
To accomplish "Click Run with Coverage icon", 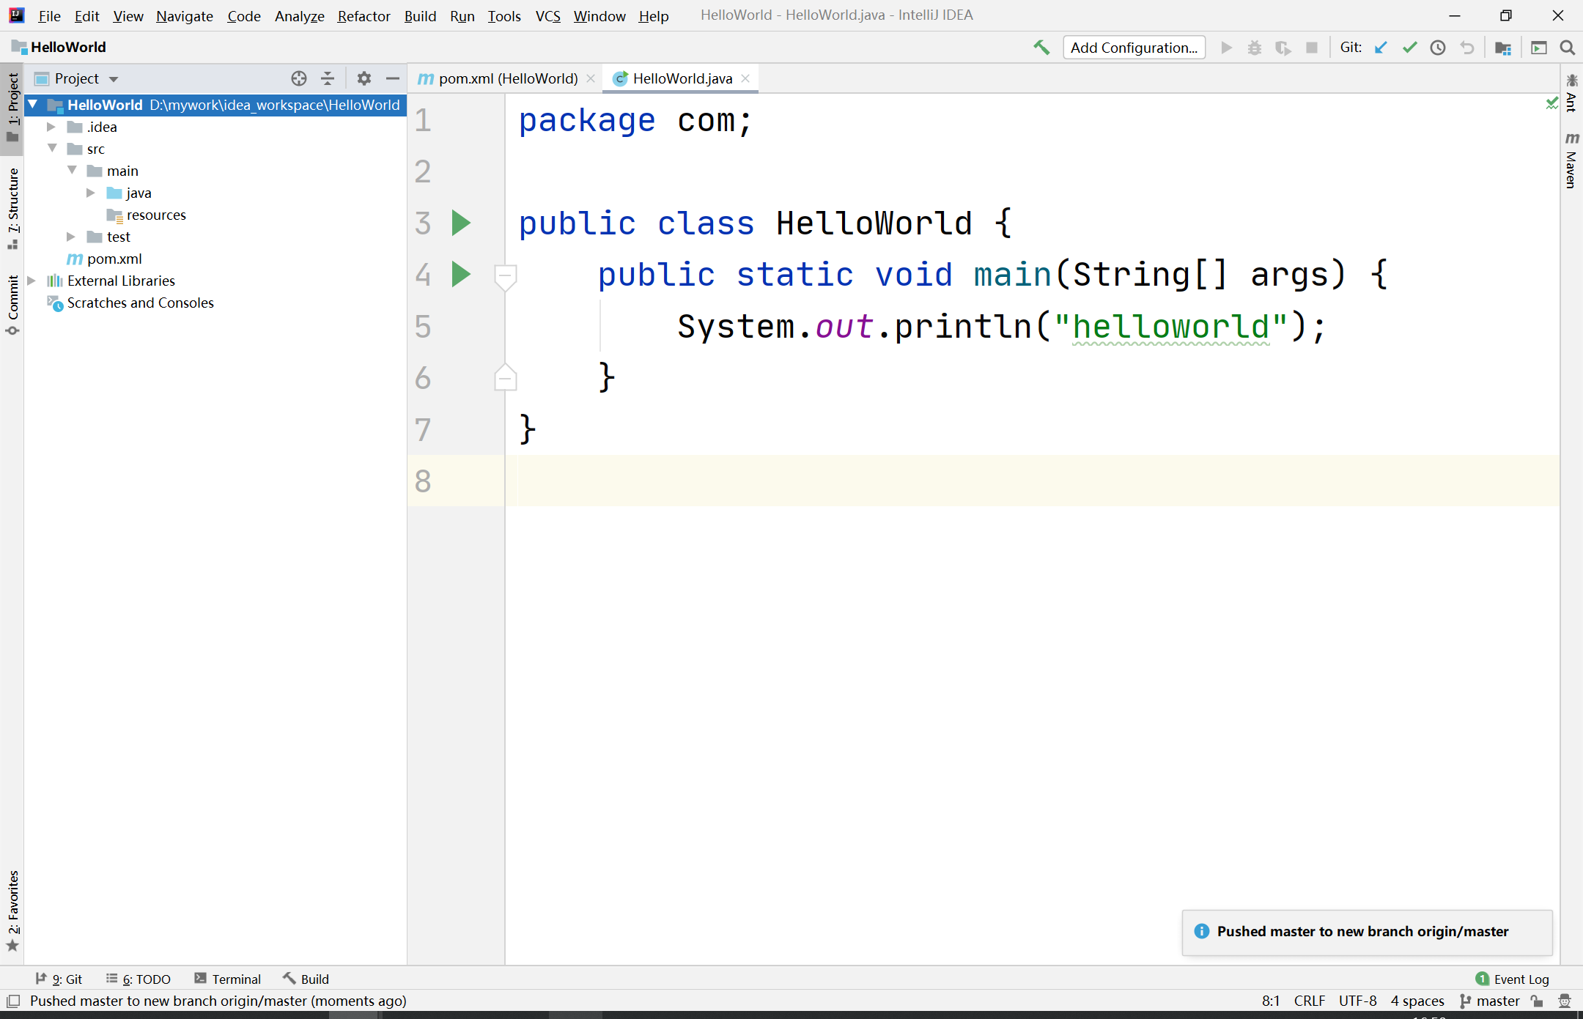I will click(1283, 48).
